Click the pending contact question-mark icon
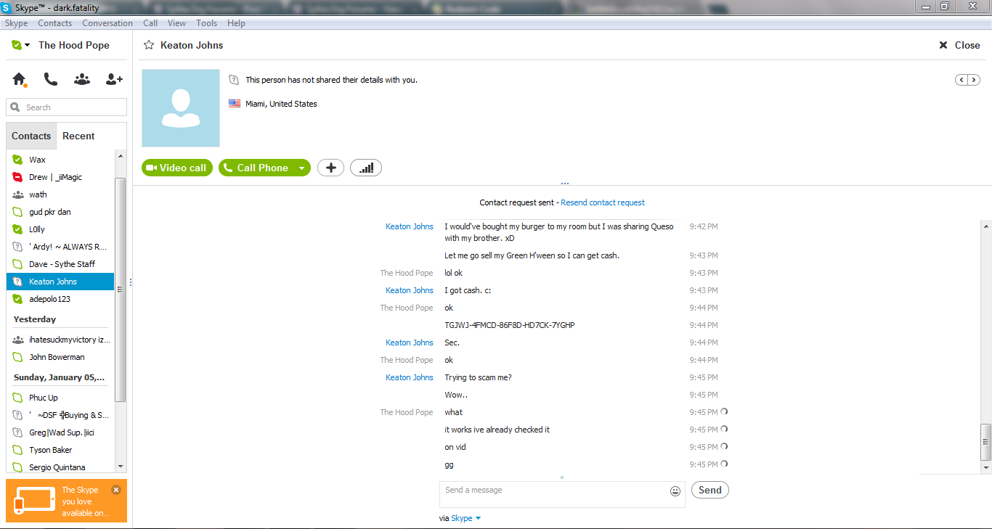 coord(234,80)
